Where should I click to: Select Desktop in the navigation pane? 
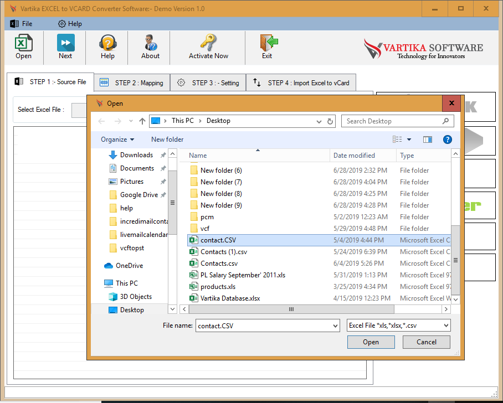pos(126,310)
